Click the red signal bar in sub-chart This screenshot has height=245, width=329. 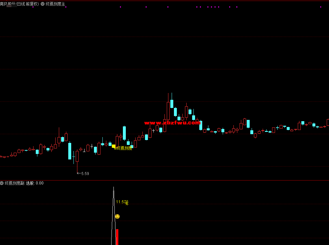(x=117, y=237)
